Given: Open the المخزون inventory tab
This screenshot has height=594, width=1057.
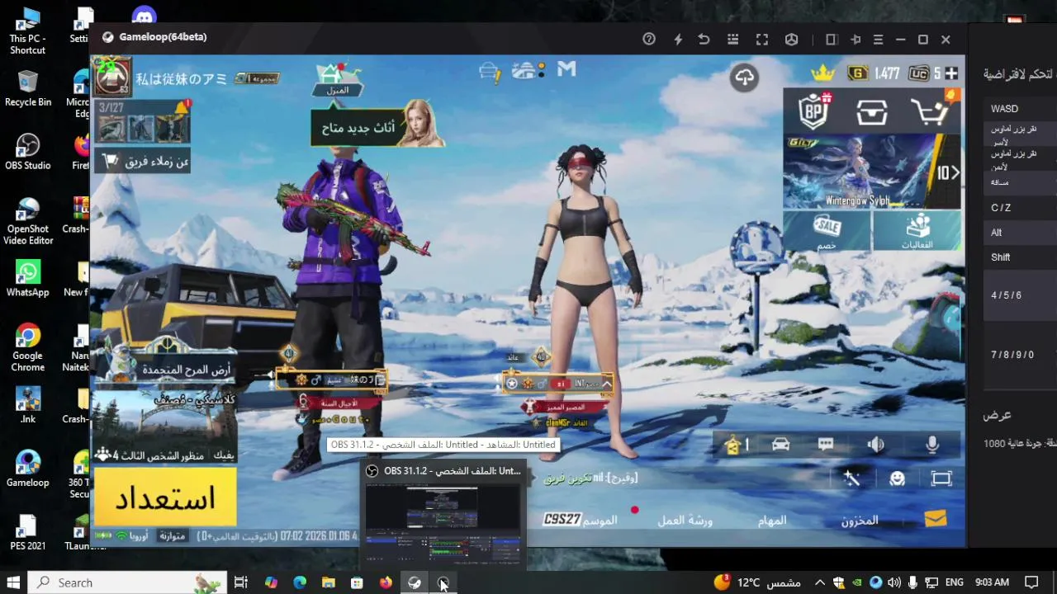Looking at the screenshot, I should pyautogui.click(x=860, y=521).
